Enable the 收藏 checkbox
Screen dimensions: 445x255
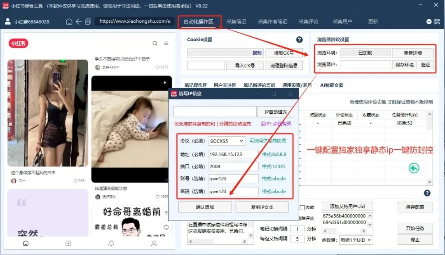(302, 208)
